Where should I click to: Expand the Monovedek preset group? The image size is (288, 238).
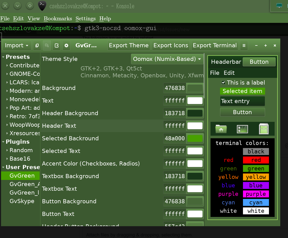pyautogui.click(x=7, y=99)
